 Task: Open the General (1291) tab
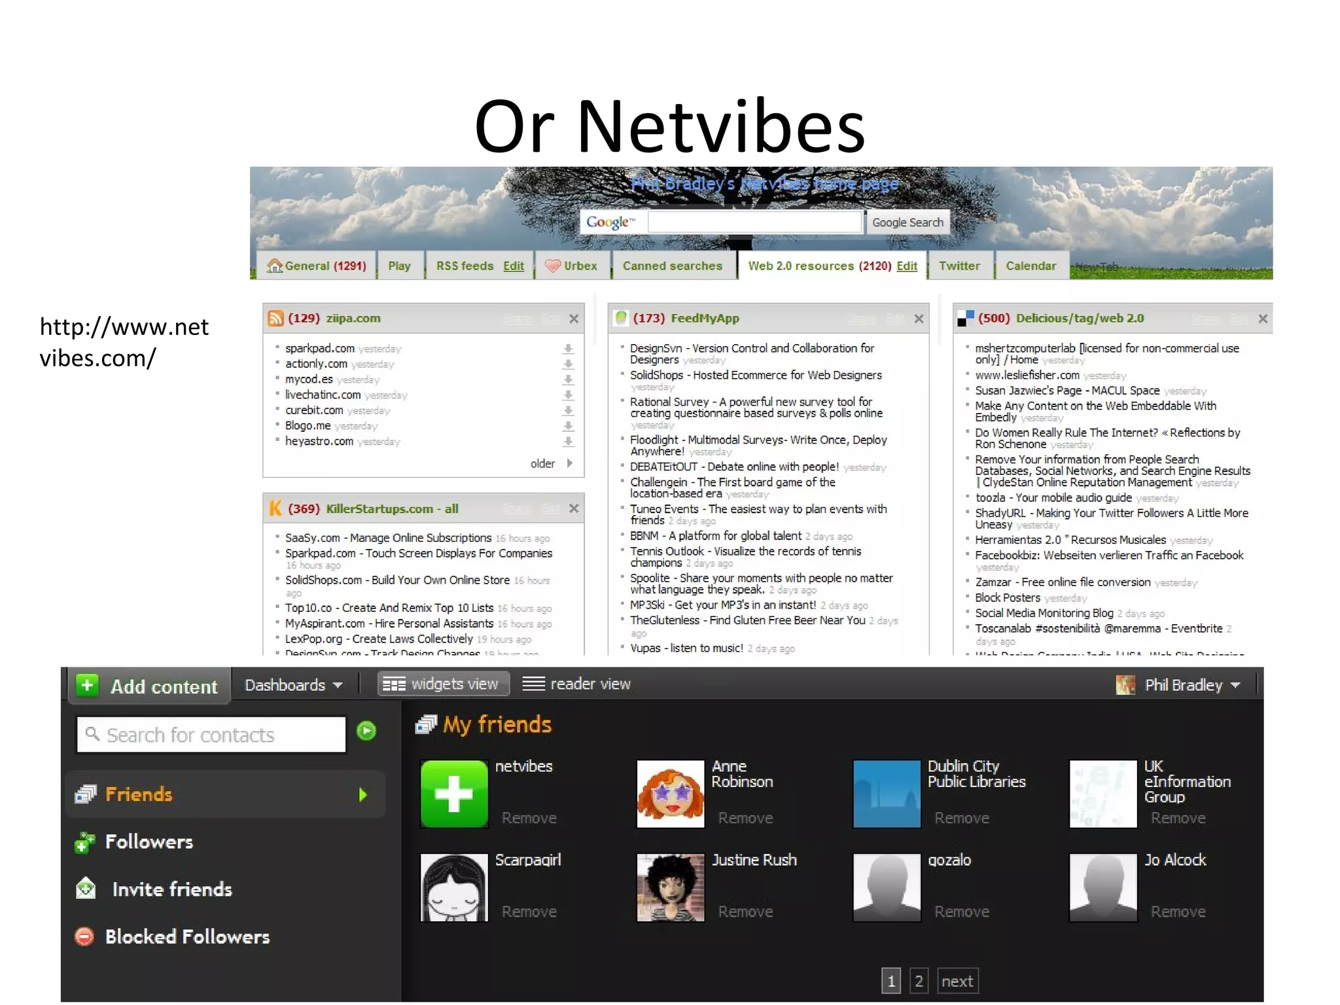coord(317,266)
